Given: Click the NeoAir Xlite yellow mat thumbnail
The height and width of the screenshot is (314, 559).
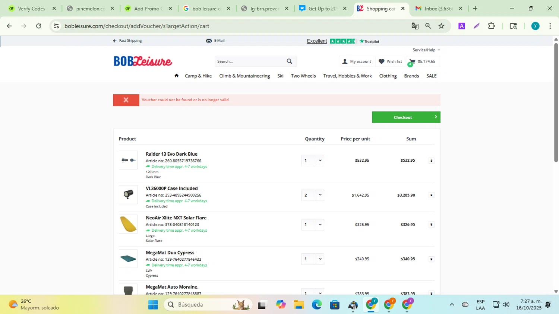Looking at the screenshot, I should click(128, 224).
